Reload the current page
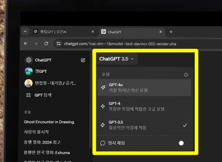Screen dimensions: 222x162 coord(46,43)
